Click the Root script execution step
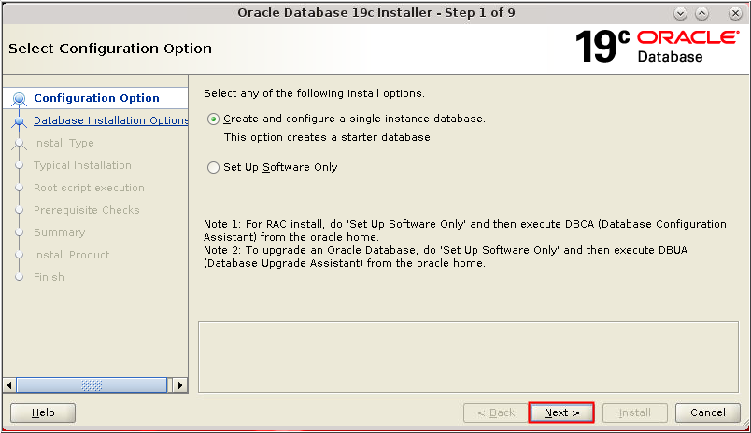The image size is (751, 433). 89,188
